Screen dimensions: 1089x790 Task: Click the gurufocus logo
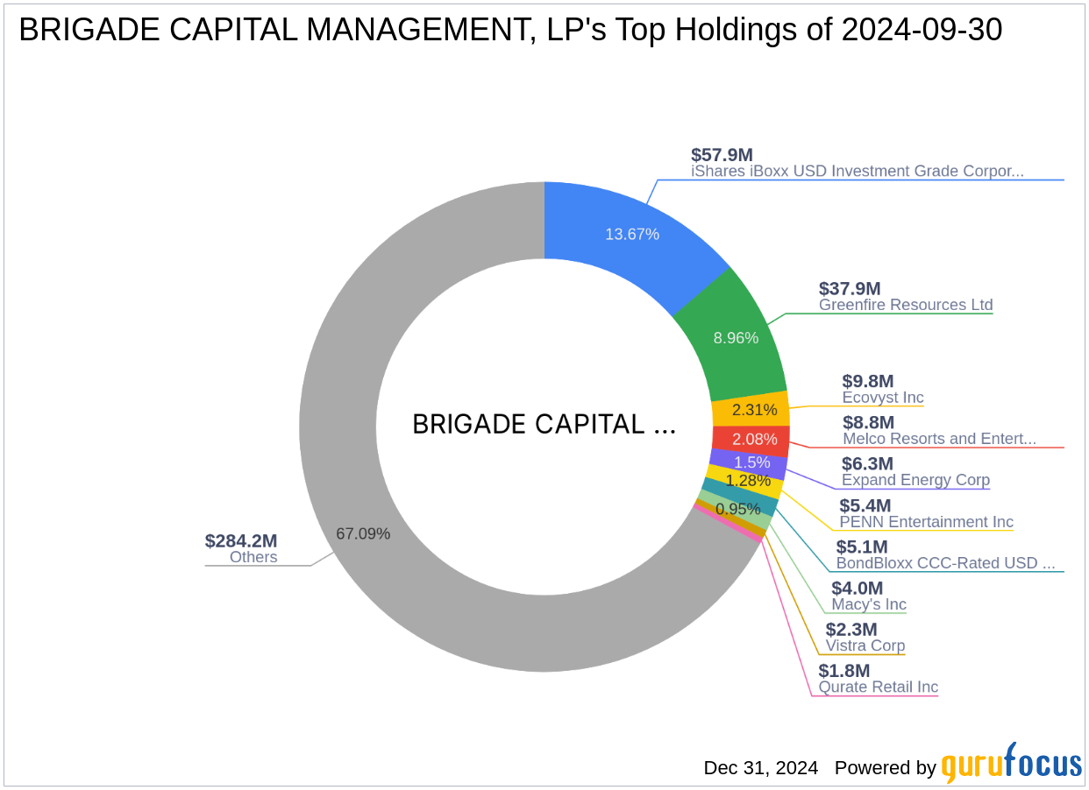tap(1010, 765)
